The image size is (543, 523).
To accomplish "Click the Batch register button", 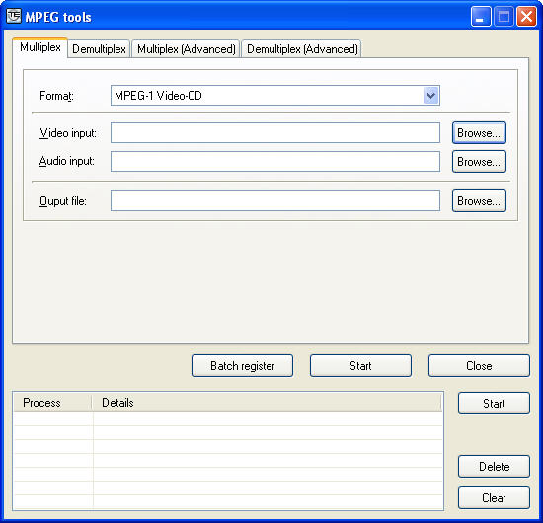I will coord(242,365).
